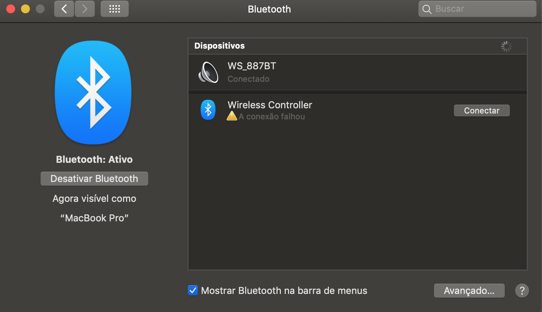542x312 pixels.
Task: Click Desativar Bluetooth button
Action: 94,179
